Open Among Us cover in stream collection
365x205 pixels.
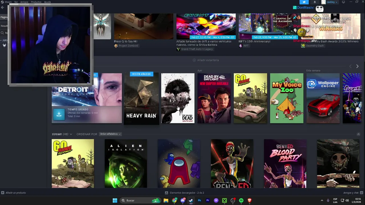[179, 163]
